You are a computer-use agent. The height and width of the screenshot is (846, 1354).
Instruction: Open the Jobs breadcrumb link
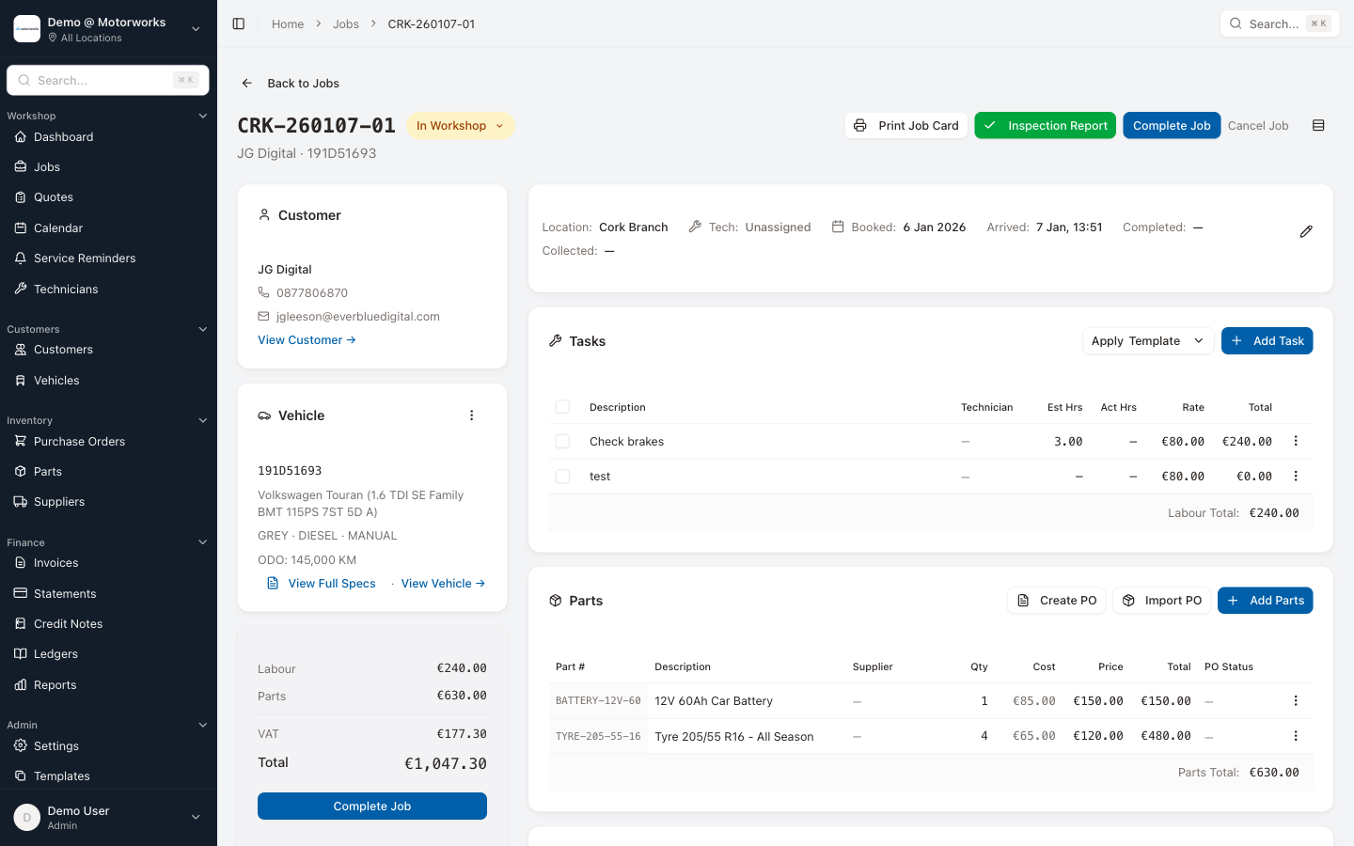coord(346,23)
